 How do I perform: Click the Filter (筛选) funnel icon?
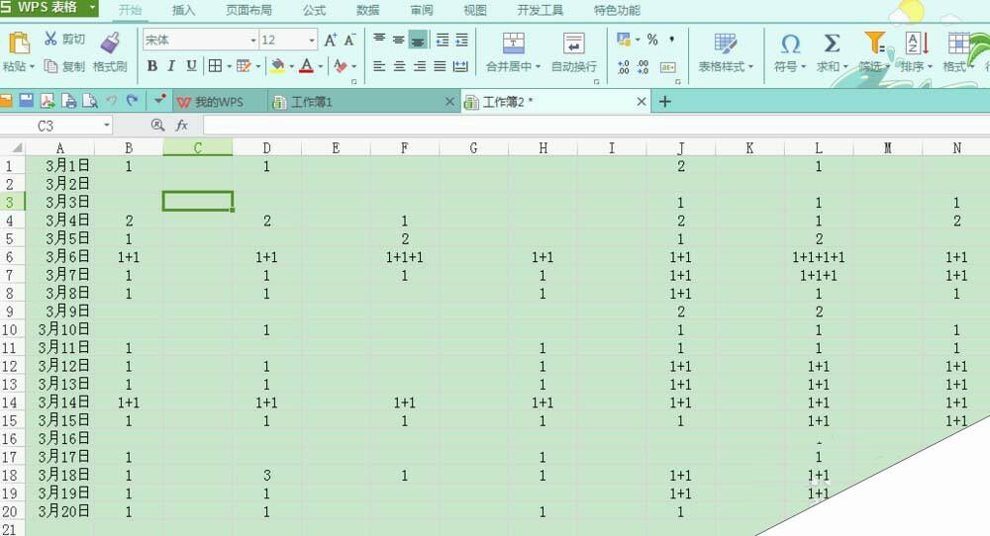874,43
